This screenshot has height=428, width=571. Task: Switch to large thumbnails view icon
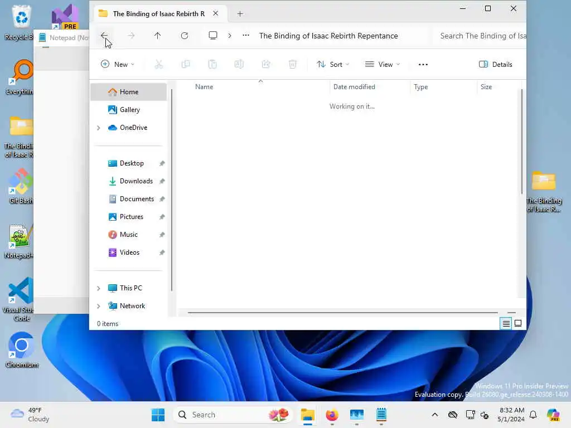click(x=518, y=323)
